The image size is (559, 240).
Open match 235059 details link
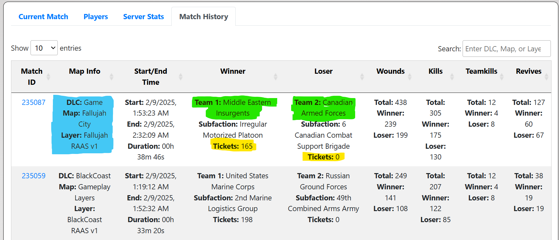click(33, 176)
